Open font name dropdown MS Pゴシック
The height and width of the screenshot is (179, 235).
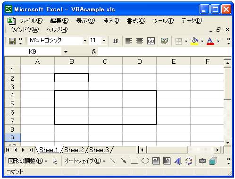pos(85,41)
